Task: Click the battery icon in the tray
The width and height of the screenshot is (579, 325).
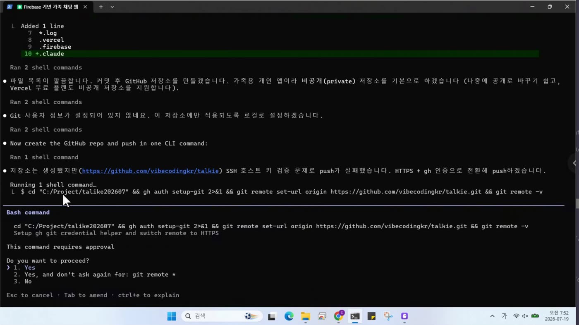Action: click(535, 316)
